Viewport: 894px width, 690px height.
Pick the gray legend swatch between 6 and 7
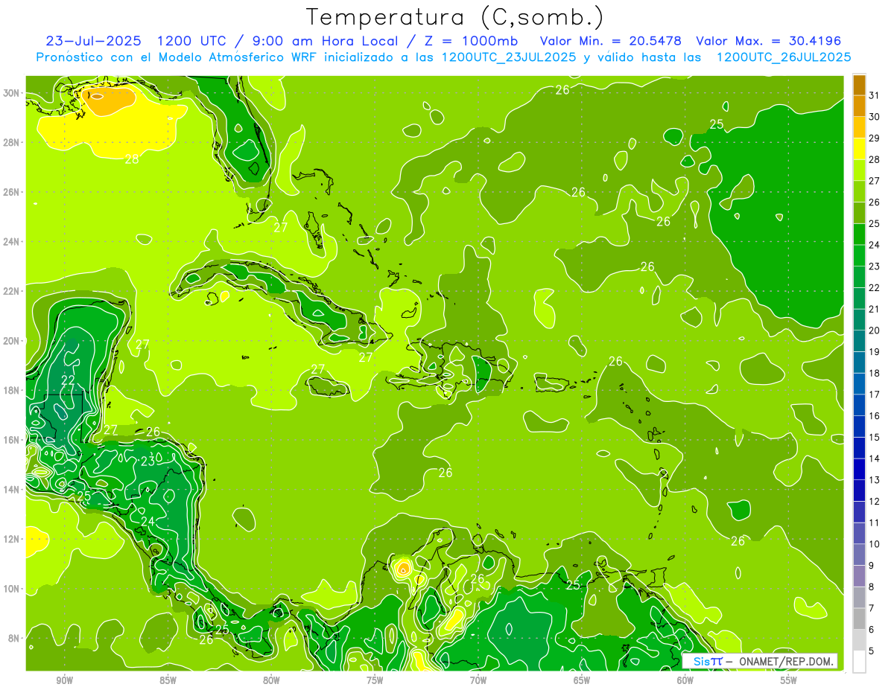pos(859,619)
